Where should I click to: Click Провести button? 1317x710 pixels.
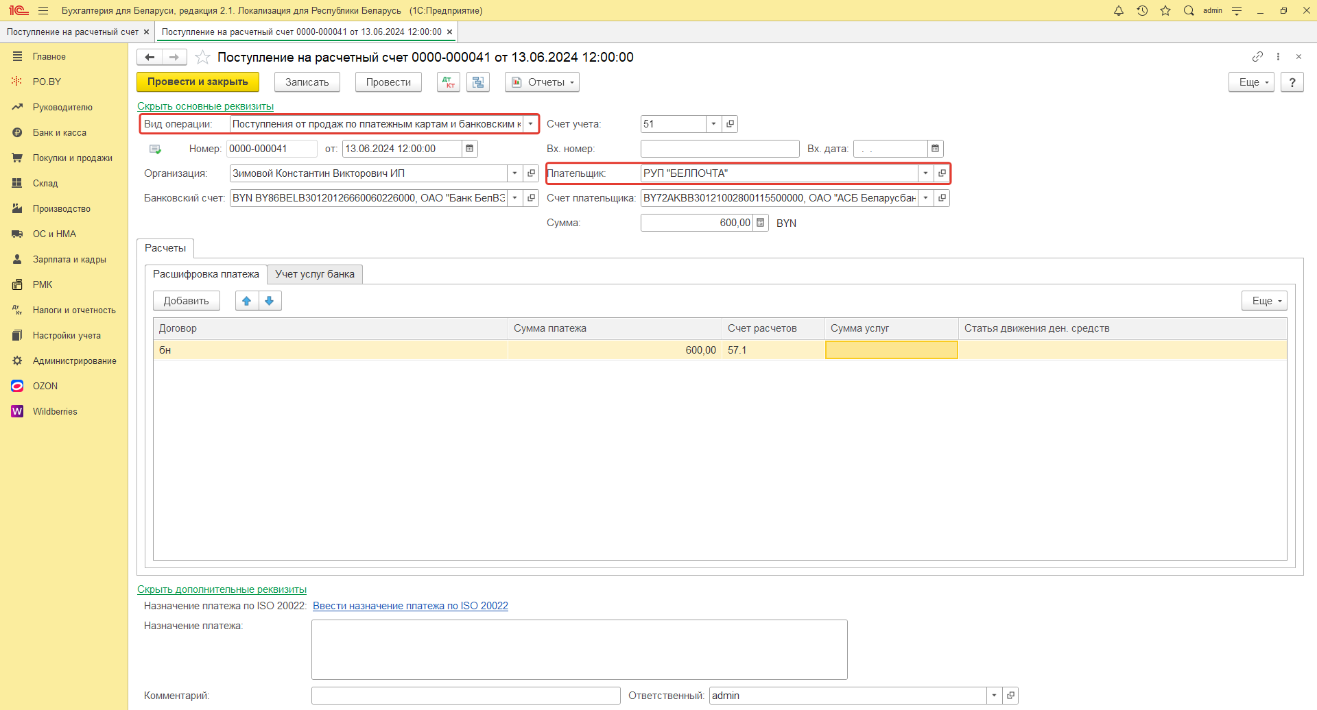click(x=388, y=82)
